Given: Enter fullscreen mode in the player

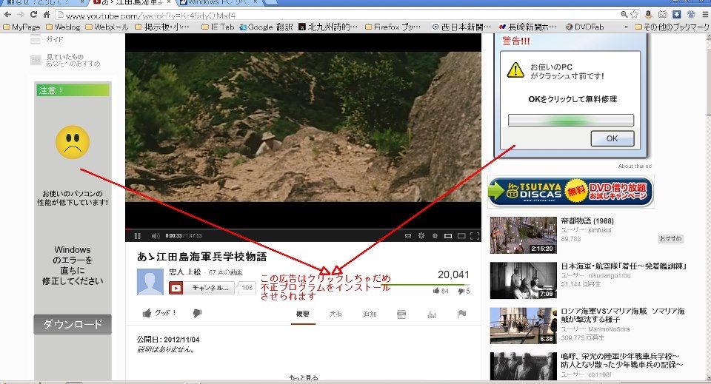Looking at the screenshot, I should point(475,236).
